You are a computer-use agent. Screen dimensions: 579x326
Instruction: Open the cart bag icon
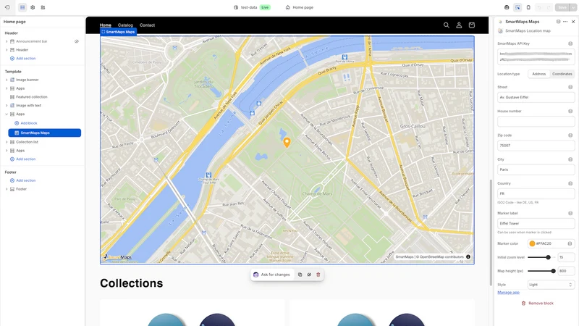click(472, 25)
